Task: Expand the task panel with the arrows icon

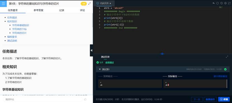Action: [x=89, y=4]
